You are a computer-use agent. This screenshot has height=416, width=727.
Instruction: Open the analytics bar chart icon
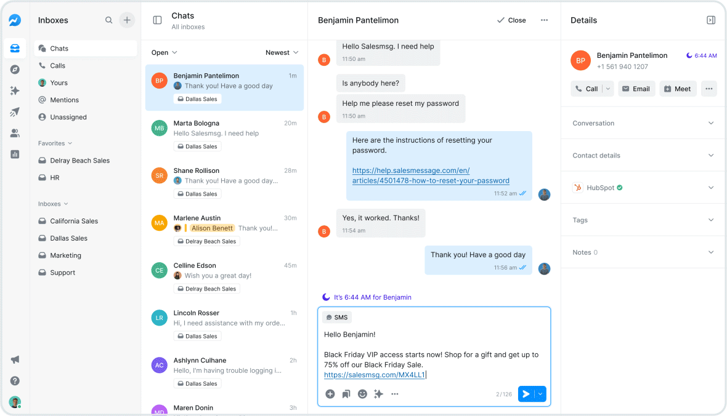pos(15,154)
